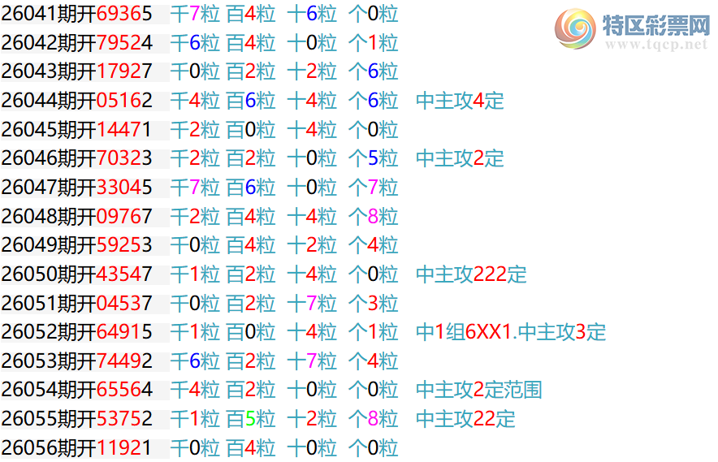The image size is (718, 462).
Task: Click 百0粒 in the 26052 row
Action: click(x=251, y=332)
